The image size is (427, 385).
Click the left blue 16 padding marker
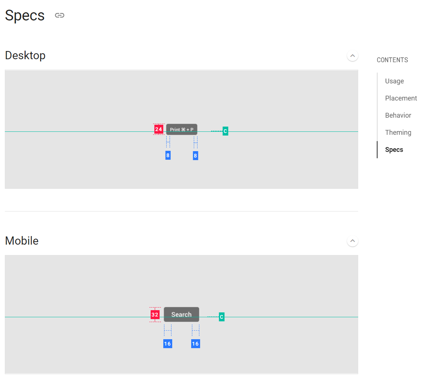168,344
